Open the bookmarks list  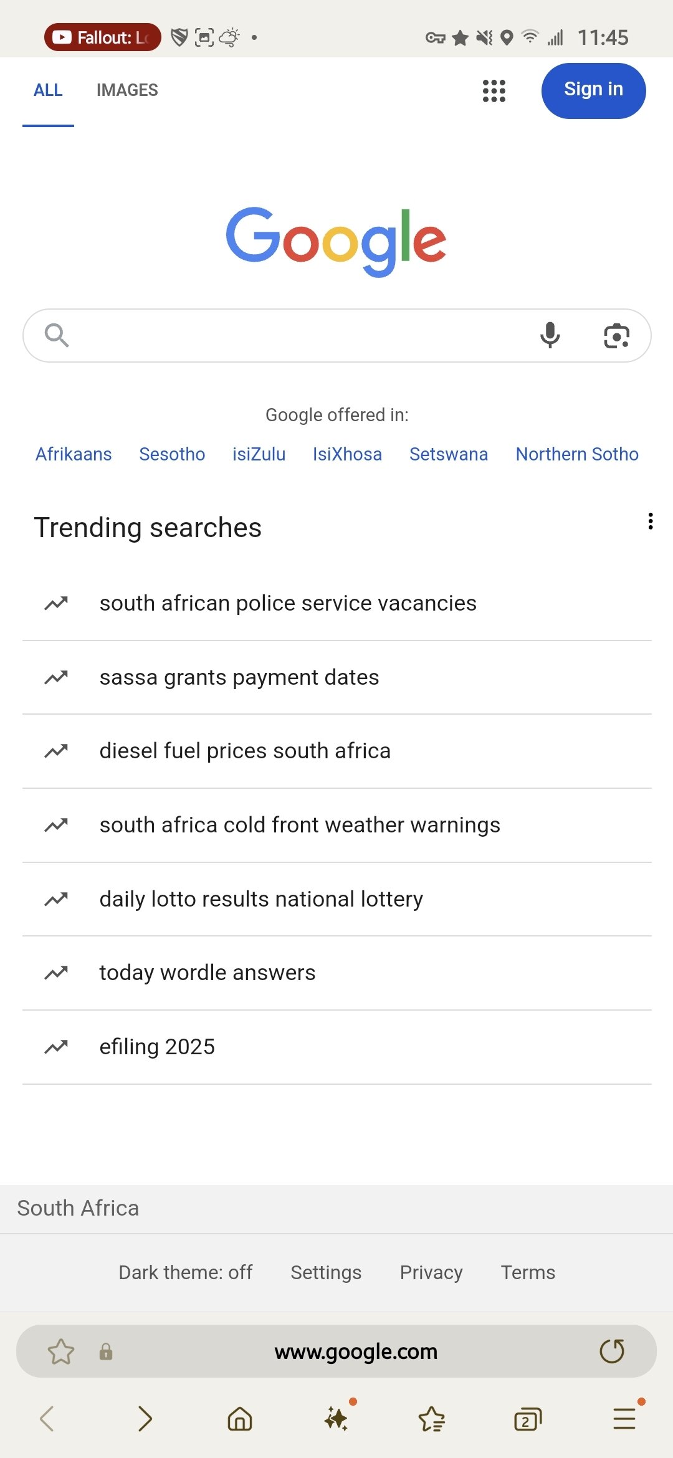point(432,1419)
